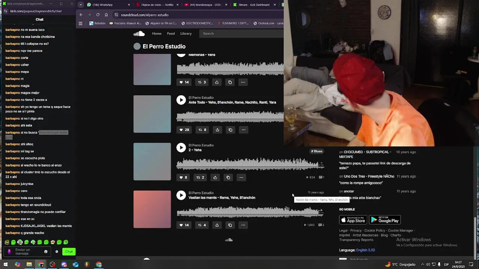Viewport: 479px width, 269px height.
Task: Open more options for Memorias track
Action: [243, 82]
